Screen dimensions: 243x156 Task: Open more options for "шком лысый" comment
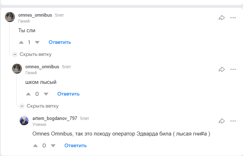click(x=233, y=69)
